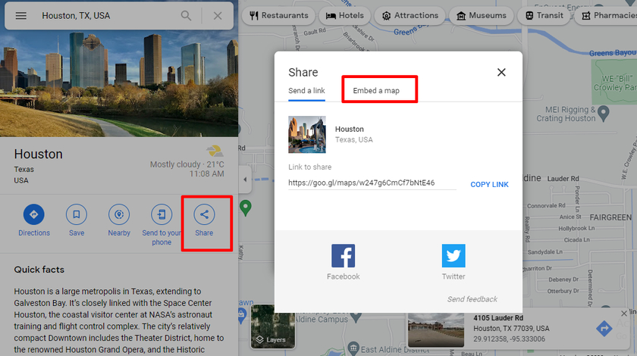Share via the Facebook icon

[x=344, y=256]
